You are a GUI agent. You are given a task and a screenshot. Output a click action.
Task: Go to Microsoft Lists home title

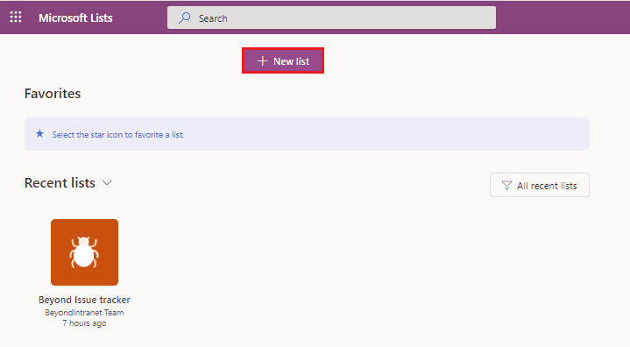pyautogui.click(x=75, y=18)
